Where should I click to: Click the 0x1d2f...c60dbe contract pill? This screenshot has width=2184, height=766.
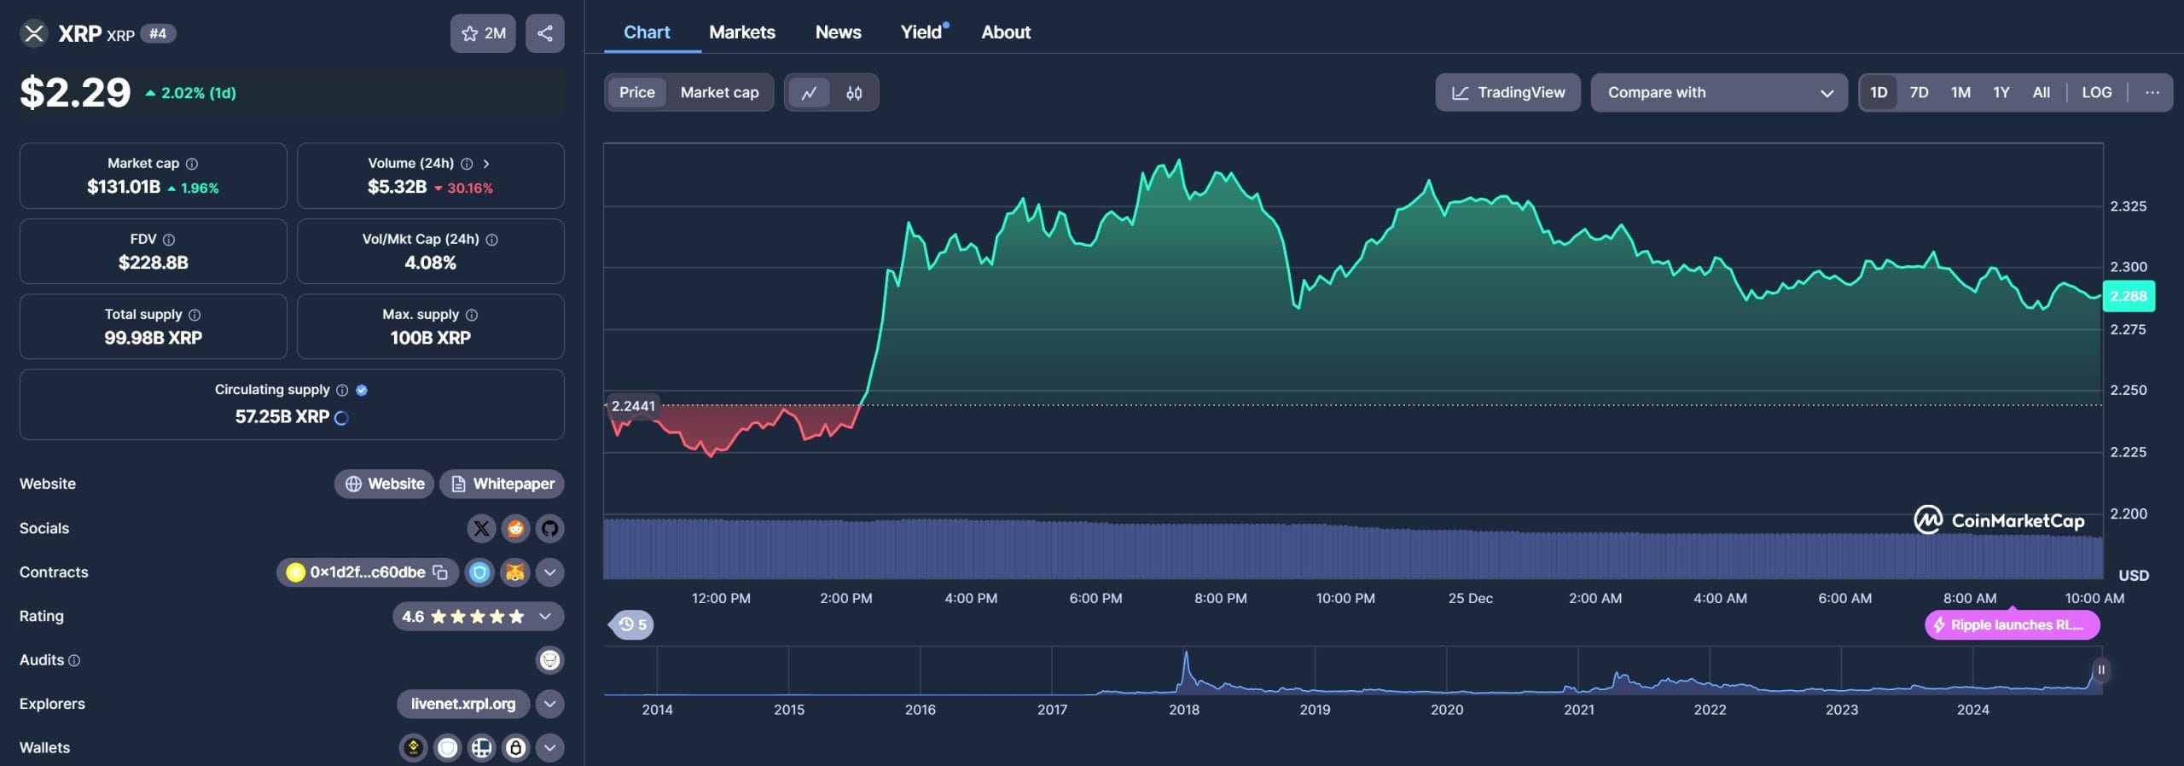[367, 572]
